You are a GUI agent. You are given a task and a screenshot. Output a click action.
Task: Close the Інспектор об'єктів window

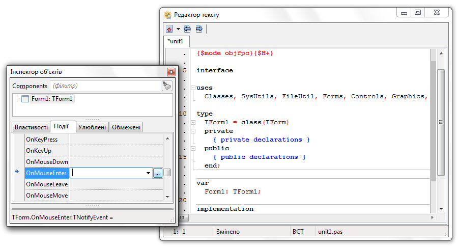[171, 72]
